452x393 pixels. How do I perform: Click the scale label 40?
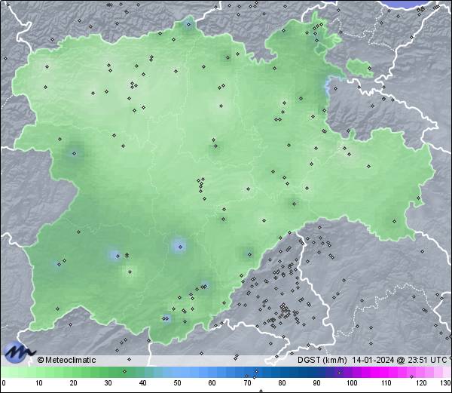click(x=142, y=383)
